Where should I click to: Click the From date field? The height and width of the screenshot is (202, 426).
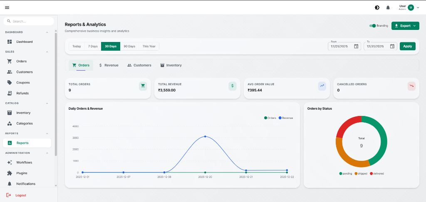(344, 46)
